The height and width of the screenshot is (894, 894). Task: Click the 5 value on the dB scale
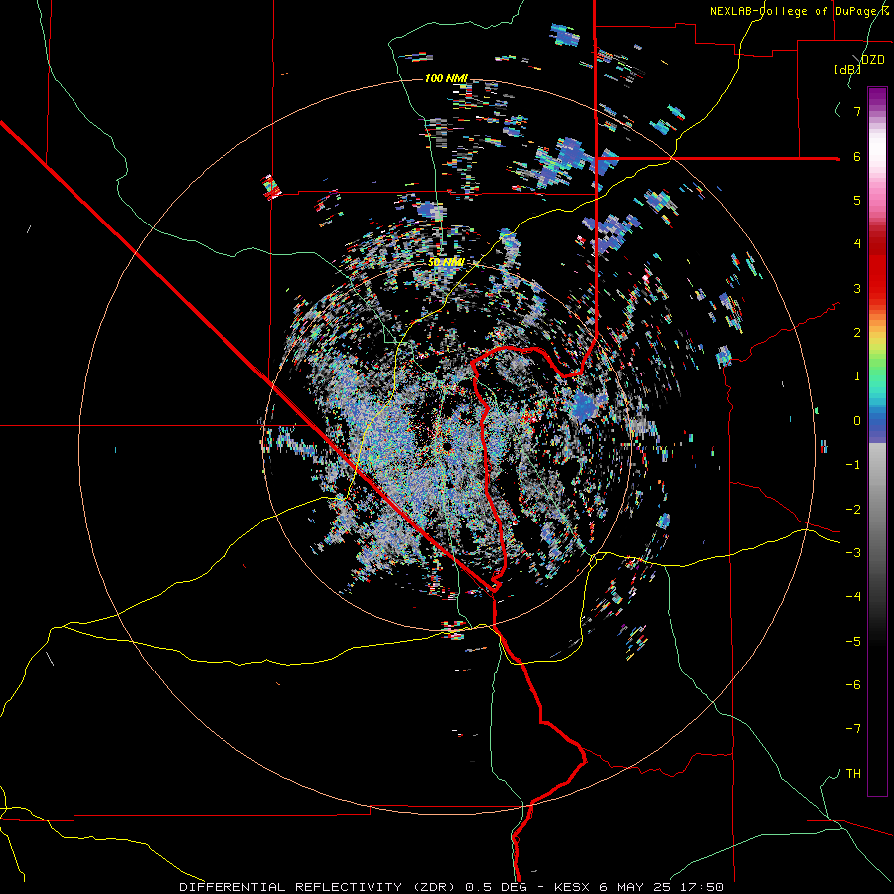click(x=857, y=200)
